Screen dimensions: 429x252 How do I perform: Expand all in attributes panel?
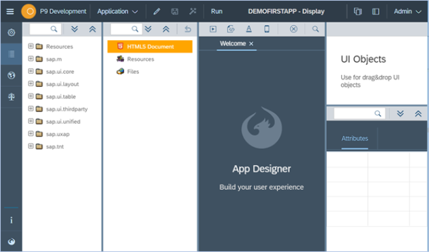400,113
